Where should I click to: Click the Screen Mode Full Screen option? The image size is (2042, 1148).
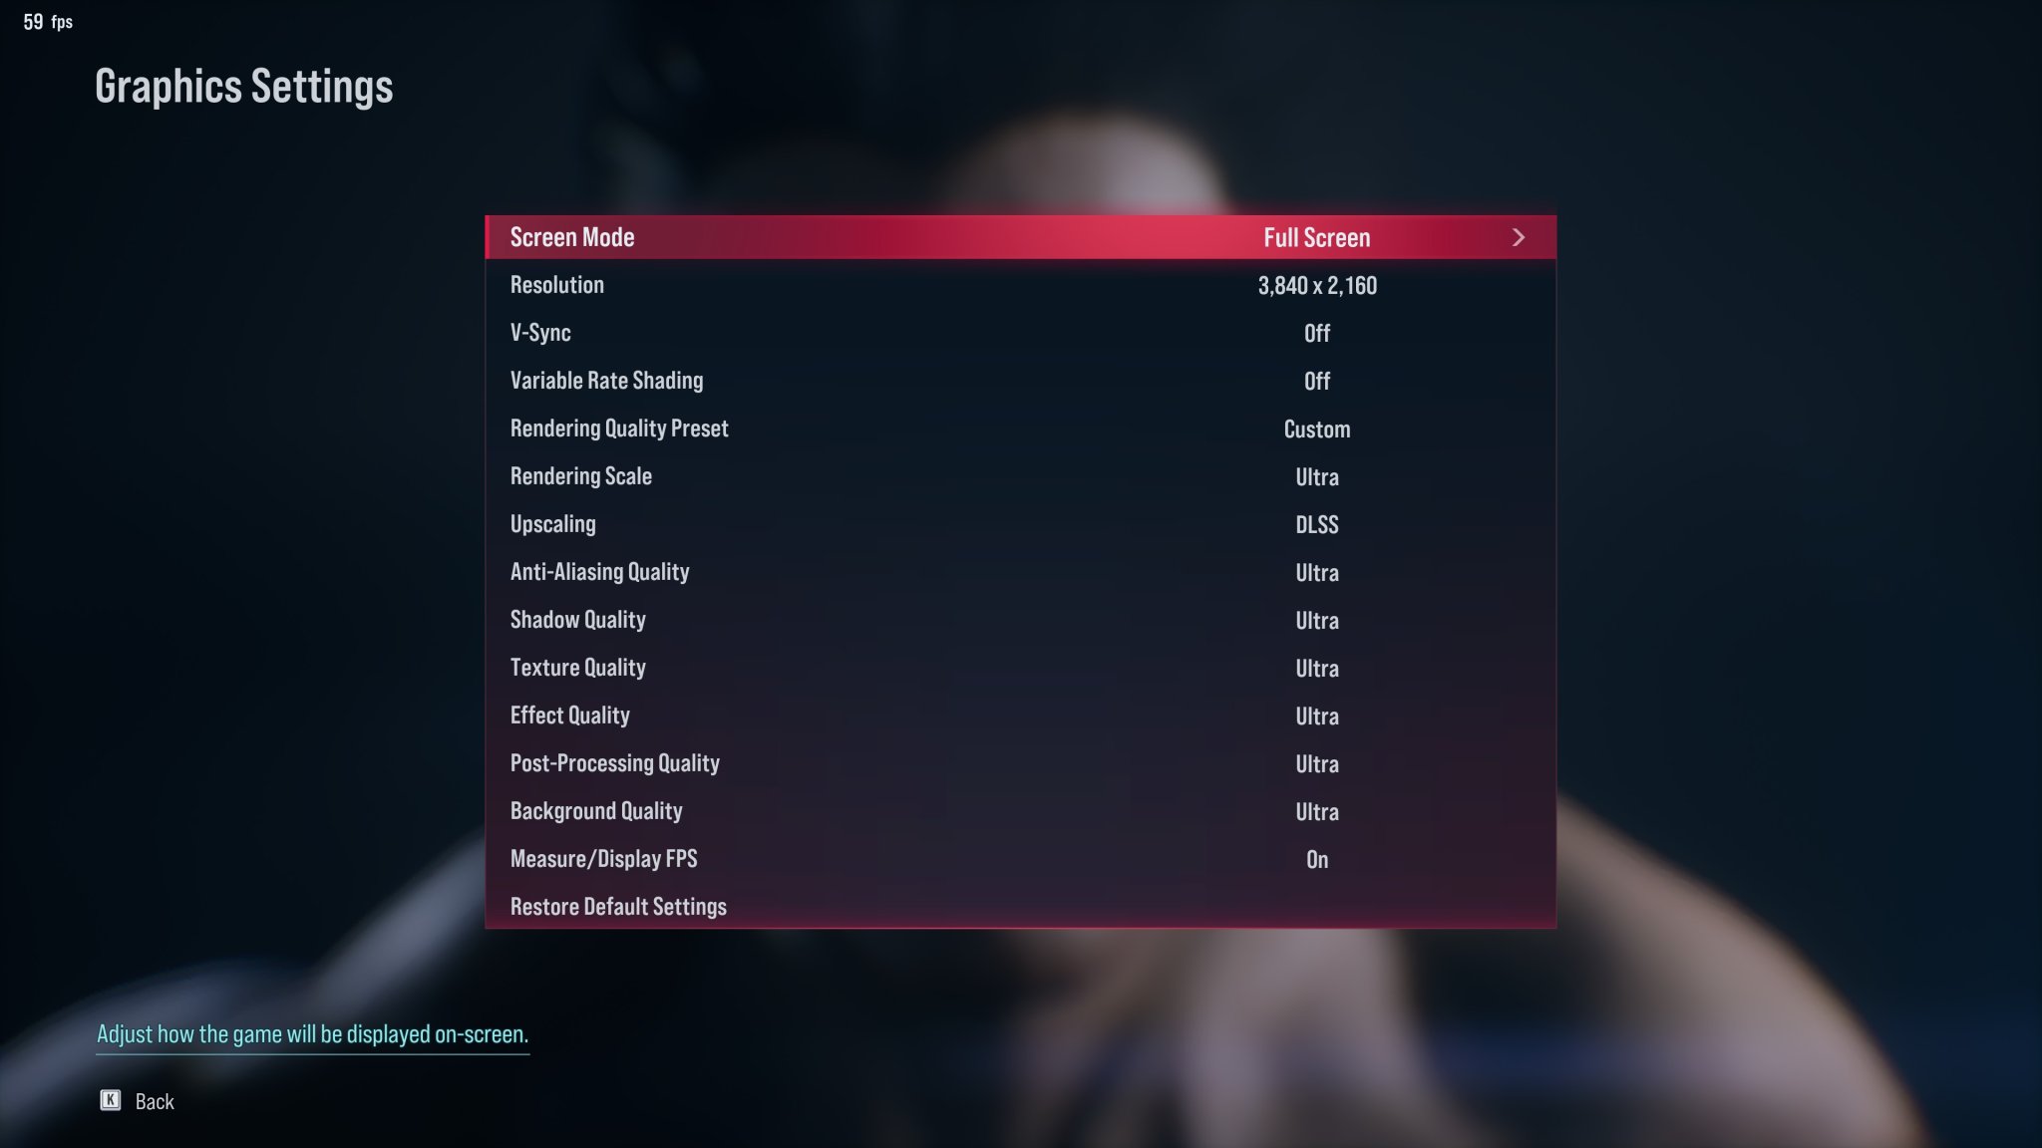tap(1020, 237)
